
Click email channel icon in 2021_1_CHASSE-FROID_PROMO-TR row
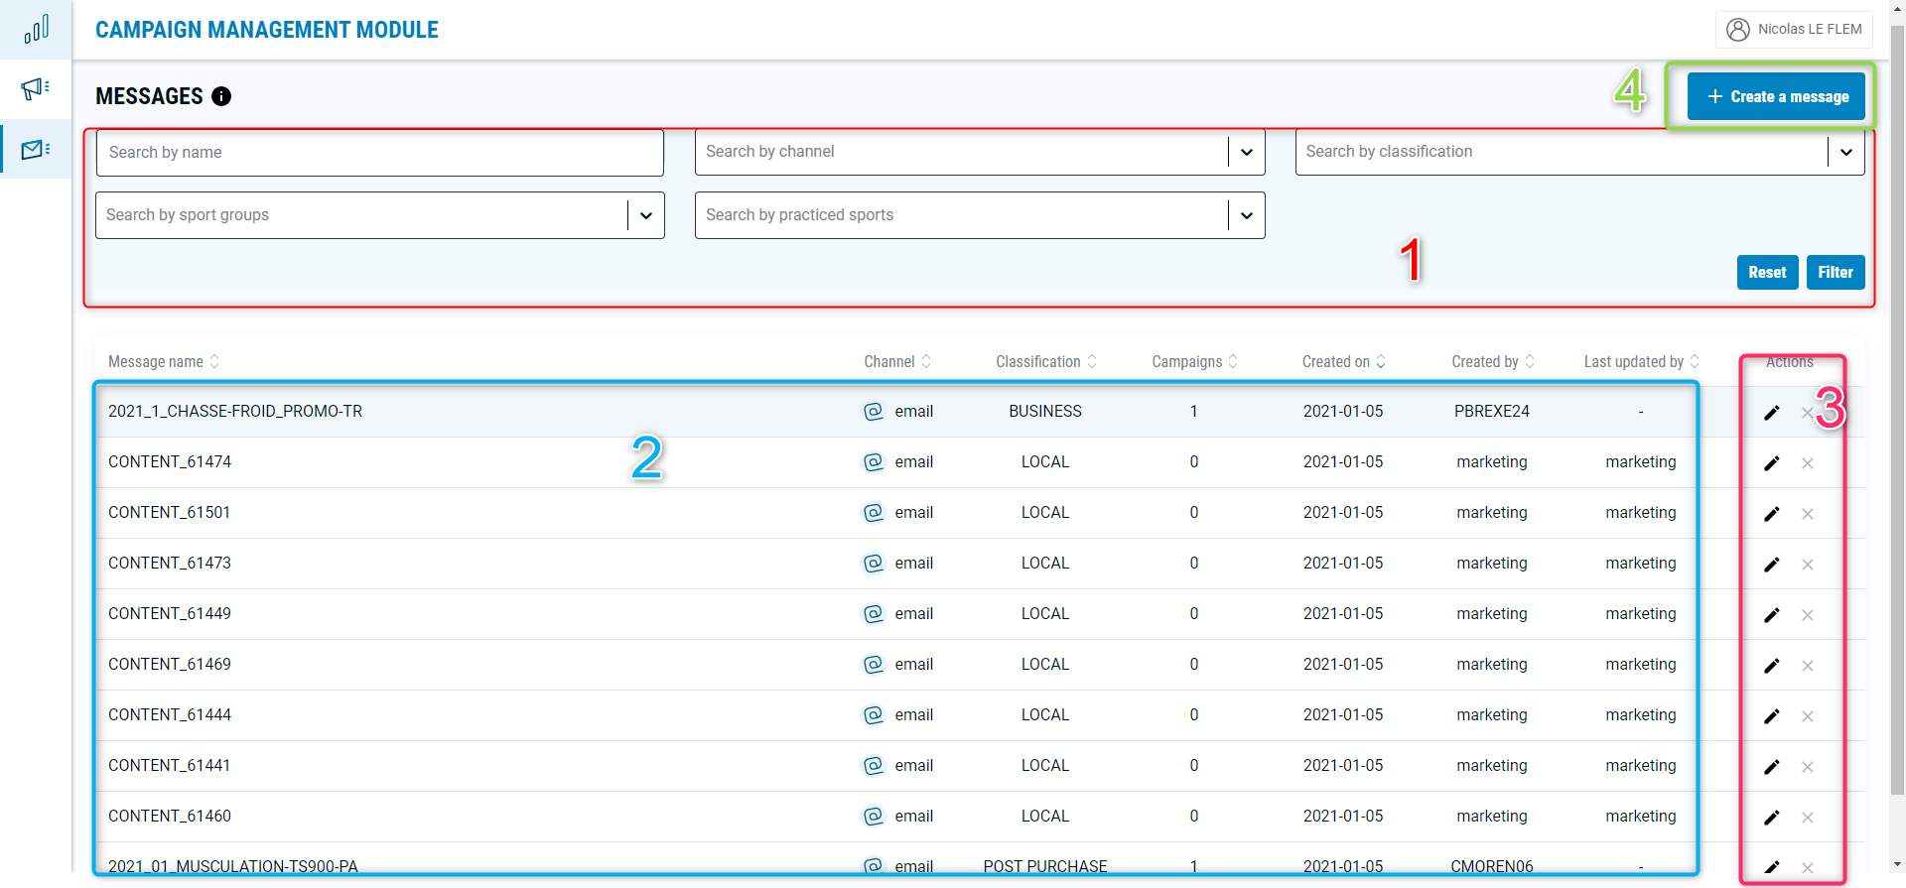pyautogui.click(x=874, y=412)
